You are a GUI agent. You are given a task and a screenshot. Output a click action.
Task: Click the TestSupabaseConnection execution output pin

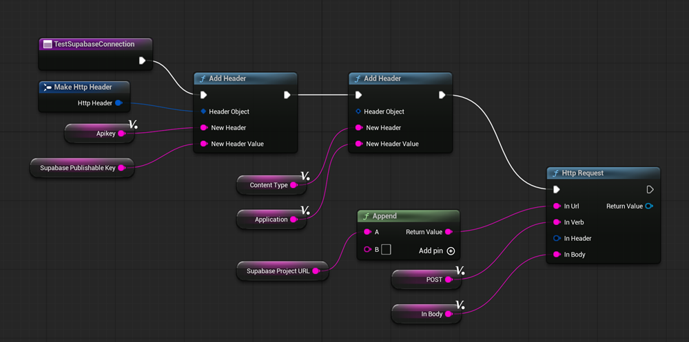143,61
